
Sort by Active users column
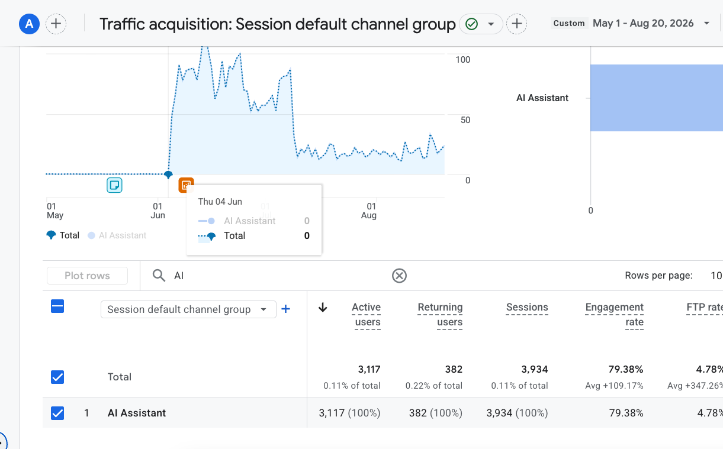click(x=367, y=315)
